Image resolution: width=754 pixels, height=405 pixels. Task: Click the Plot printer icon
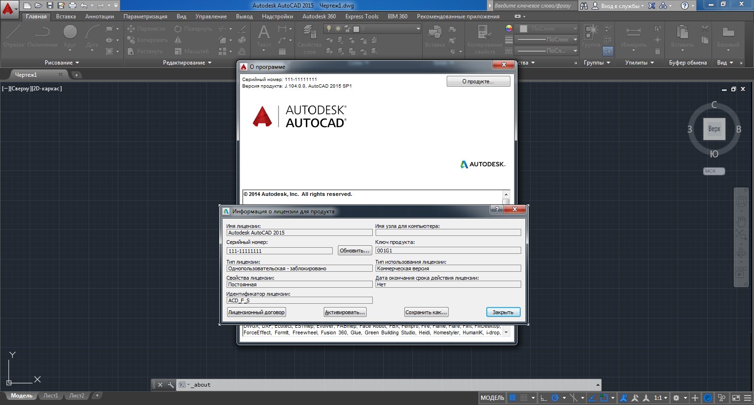[x=72, y=6]
